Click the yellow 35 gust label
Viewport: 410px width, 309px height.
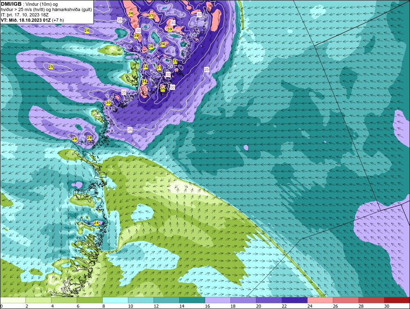tap(163, 89)
